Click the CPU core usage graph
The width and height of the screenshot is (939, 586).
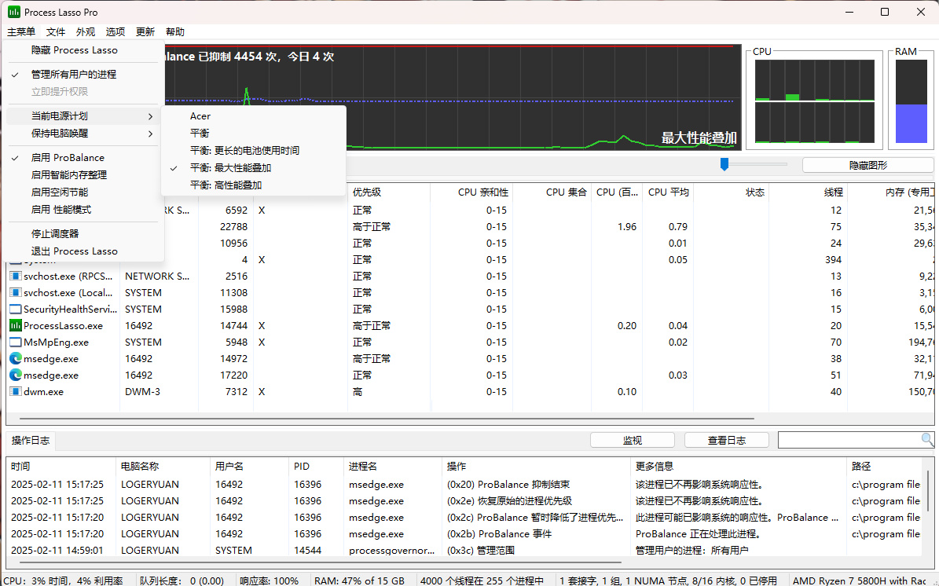pos(814,101)
